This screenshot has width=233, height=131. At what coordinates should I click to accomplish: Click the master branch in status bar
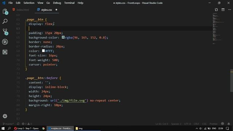[8, 124]
